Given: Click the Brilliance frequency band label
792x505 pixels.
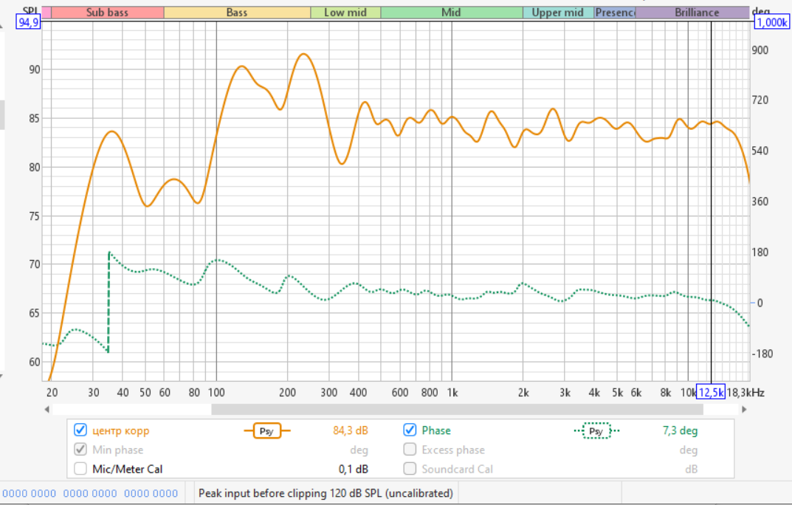Looking at the screenshot, I should point(696,13).
